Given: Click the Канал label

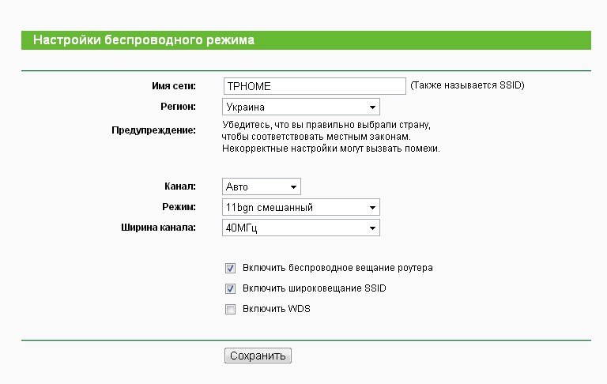Looking at the screenshot, I should coord(179,186).
